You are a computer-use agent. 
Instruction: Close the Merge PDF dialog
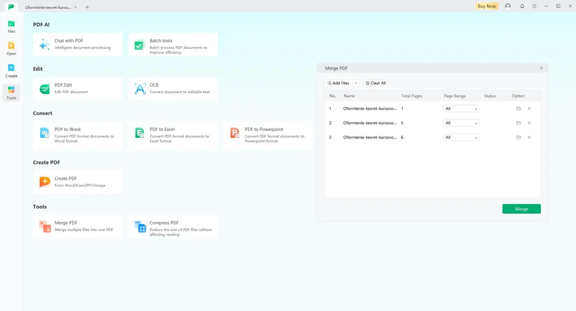[x=541, y=68]
